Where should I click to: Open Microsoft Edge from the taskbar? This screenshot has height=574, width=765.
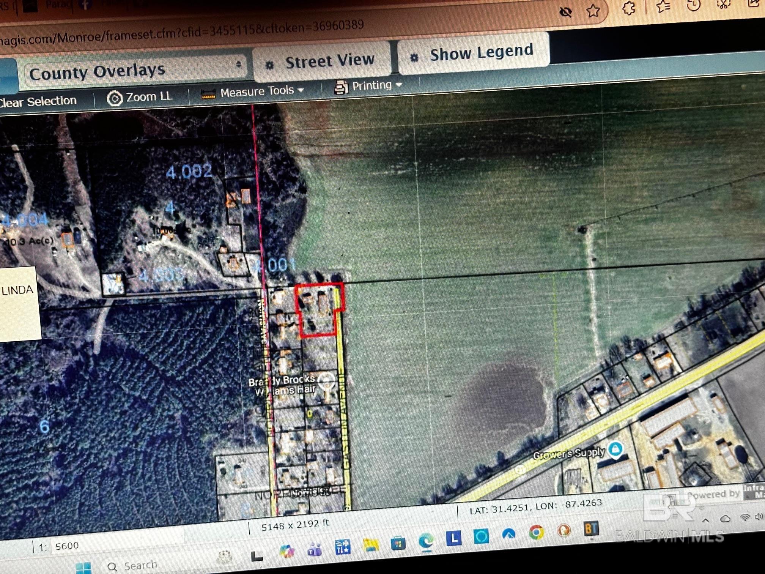pyautogui.click(x=426, y=541)
